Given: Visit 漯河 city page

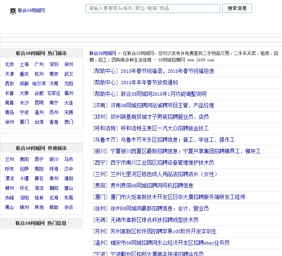Looking at the screenshot, I should coord(9,179).
